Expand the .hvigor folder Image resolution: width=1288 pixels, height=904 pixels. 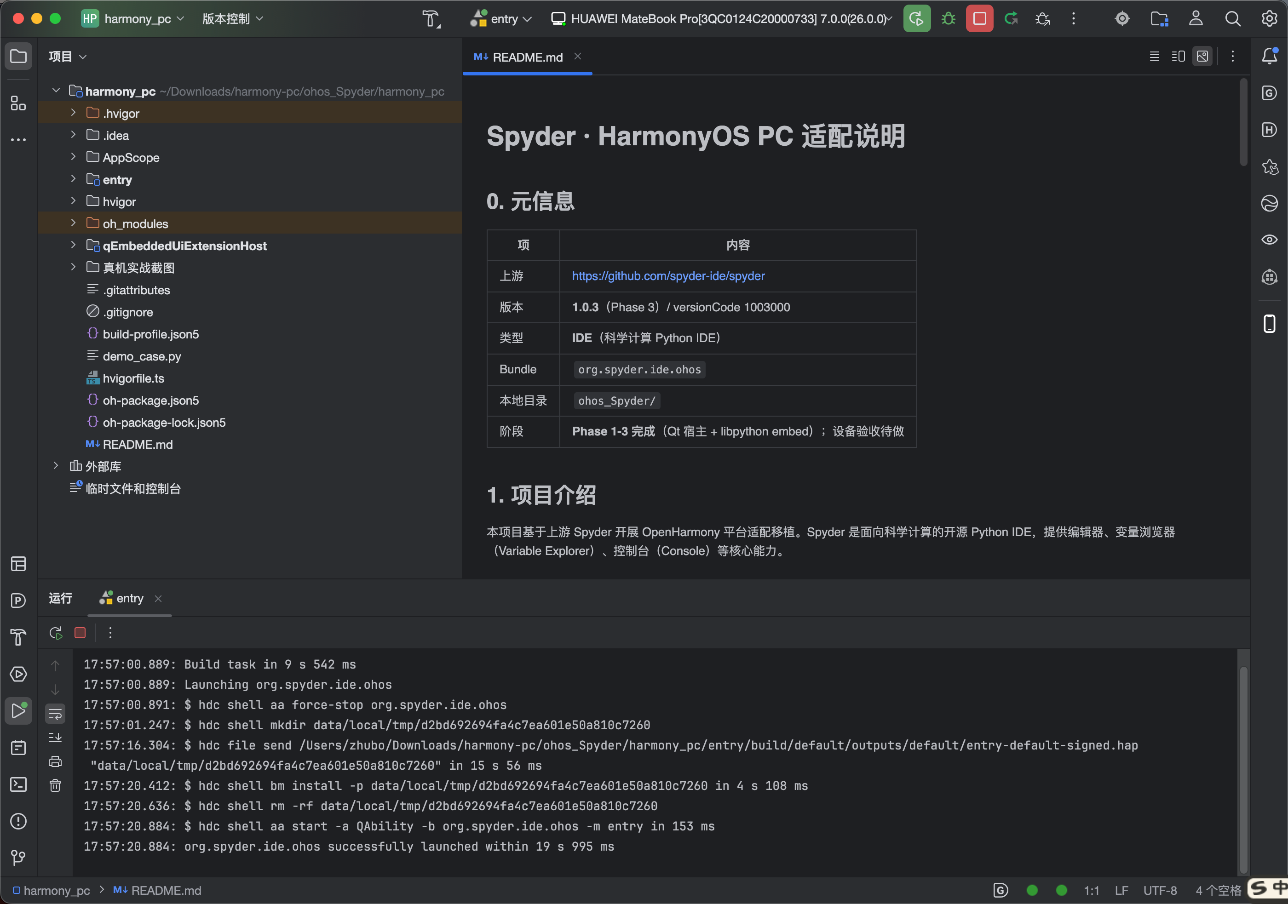[73, 113]
